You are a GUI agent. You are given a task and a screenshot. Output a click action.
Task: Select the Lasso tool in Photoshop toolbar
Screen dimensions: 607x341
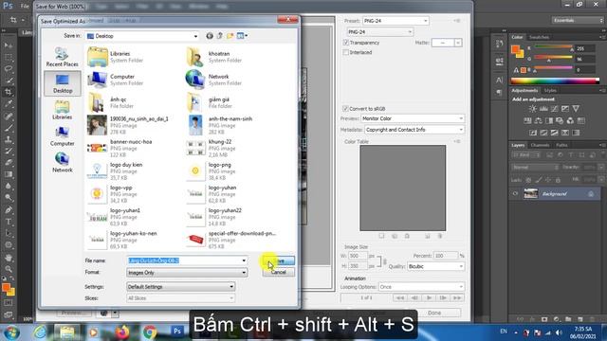pos(9,69)
